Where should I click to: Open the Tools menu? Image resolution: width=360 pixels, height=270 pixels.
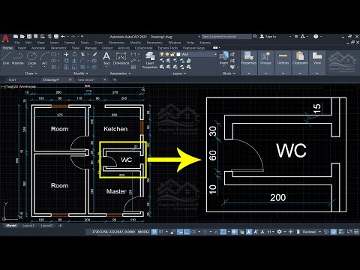coord(85,43)
